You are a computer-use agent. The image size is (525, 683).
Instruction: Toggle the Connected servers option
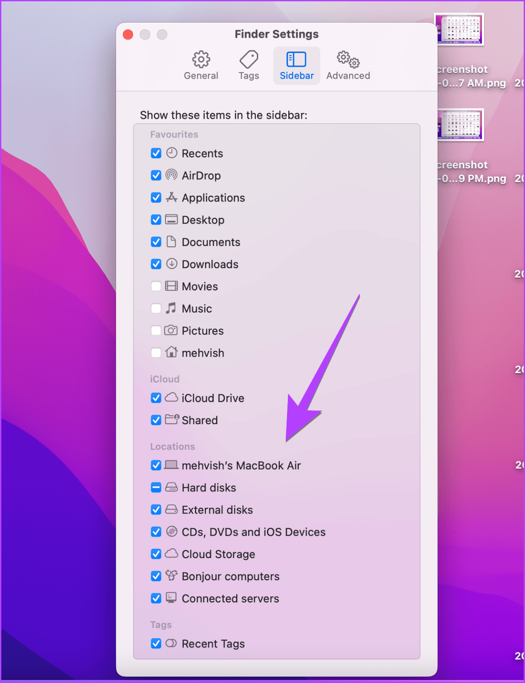pyautogui.click(x=156, y=599)
